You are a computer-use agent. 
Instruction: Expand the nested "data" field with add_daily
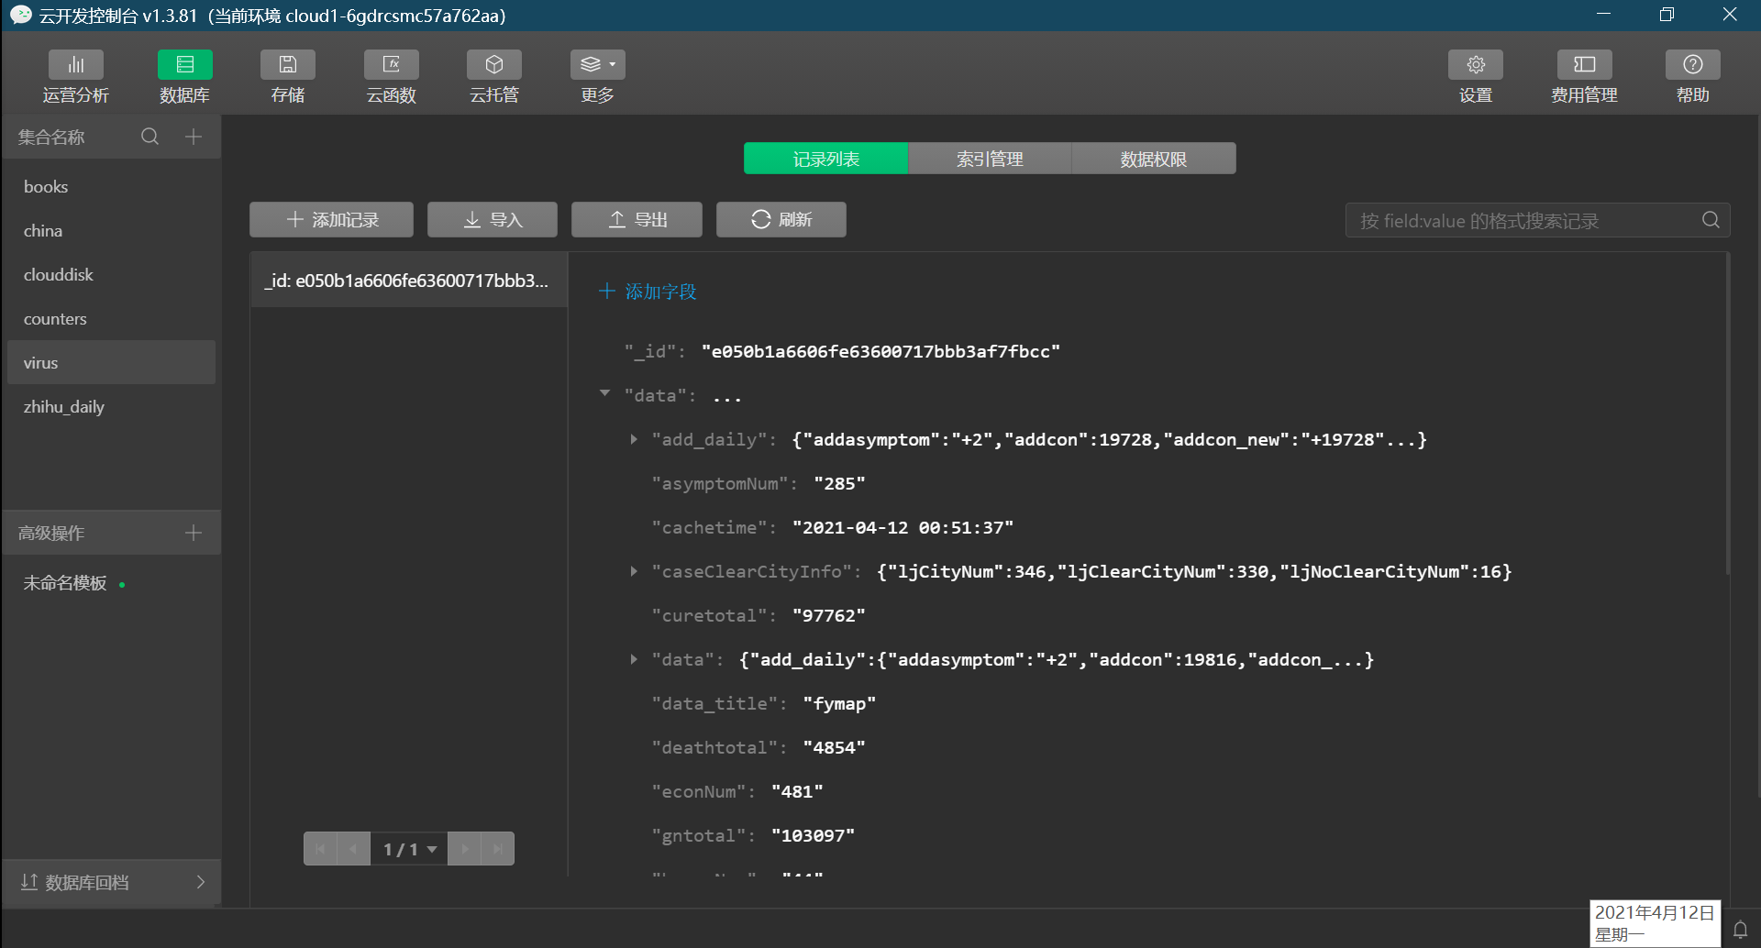[633, 659]
